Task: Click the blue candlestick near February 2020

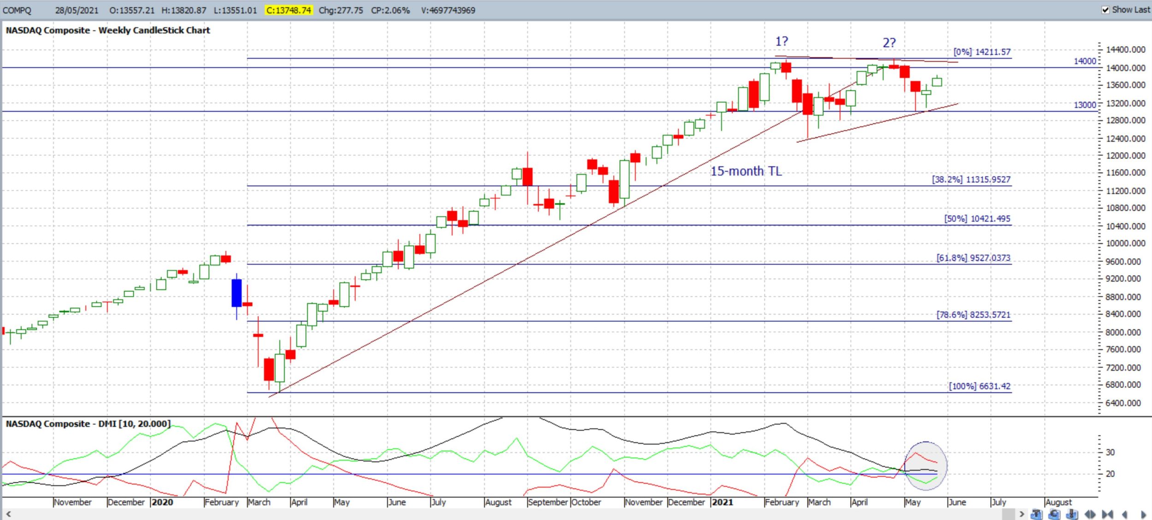Action: (x=236, y=293)
